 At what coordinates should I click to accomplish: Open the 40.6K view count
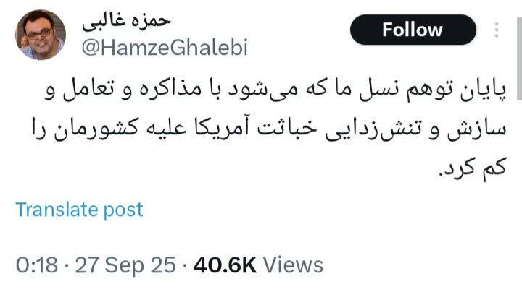point(225,265)
